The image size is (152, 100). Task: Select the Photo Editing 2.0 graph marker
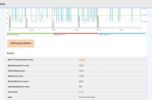79,22
